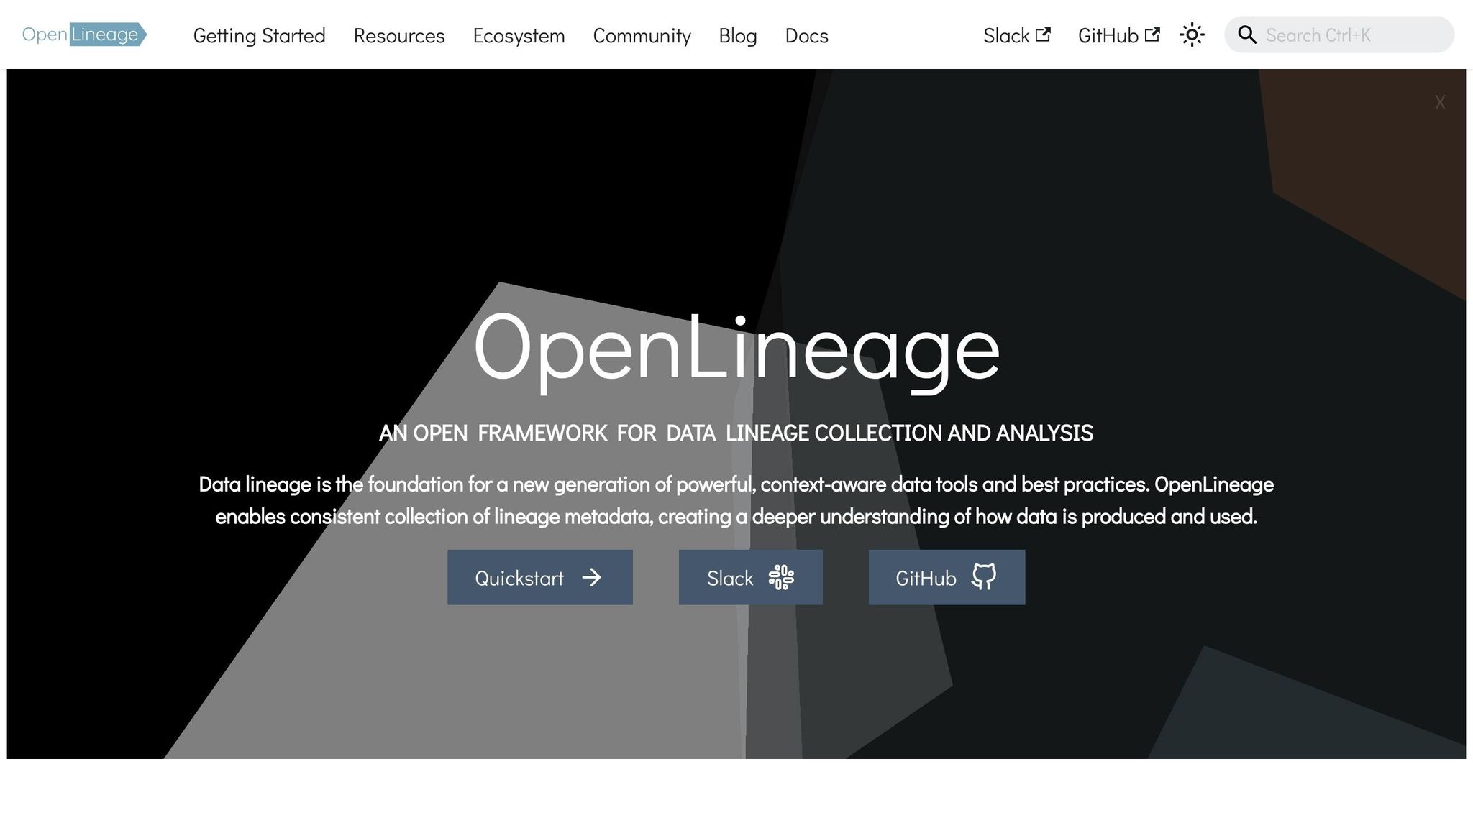The width and height of the screenshot is (1473, 828).
Task: Open the Community page
Action: [642, 35]
